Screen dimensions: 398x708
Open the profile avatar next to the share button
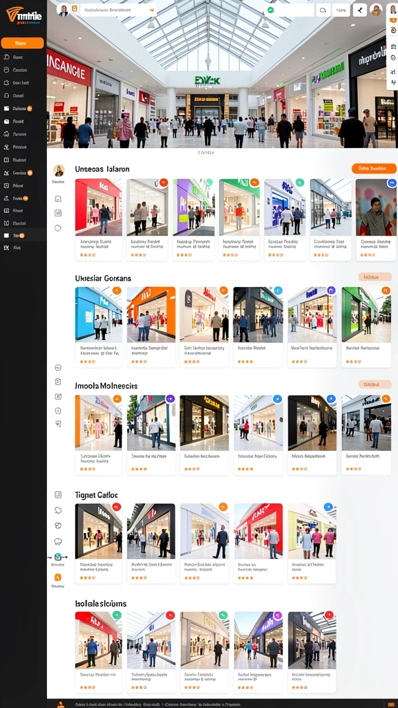376,10
